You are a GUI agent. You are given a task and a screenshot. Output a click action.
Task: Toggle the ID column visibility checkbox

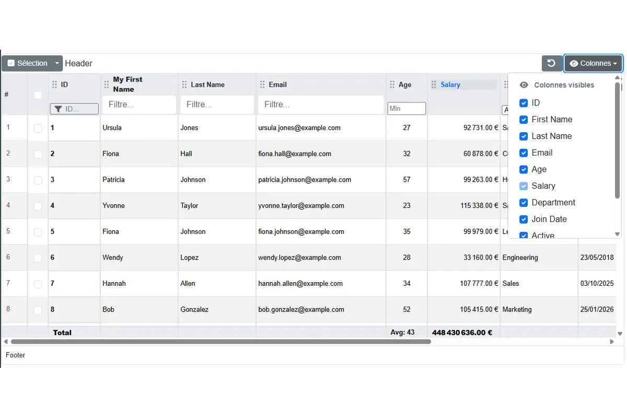point(524,103)
